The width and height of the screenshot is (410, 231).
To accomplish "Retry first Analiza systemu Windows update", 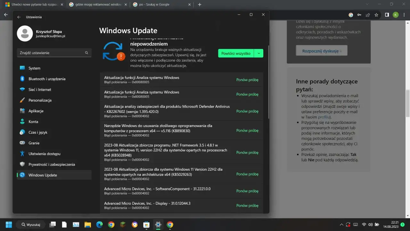I will click(x=247, y=80).
